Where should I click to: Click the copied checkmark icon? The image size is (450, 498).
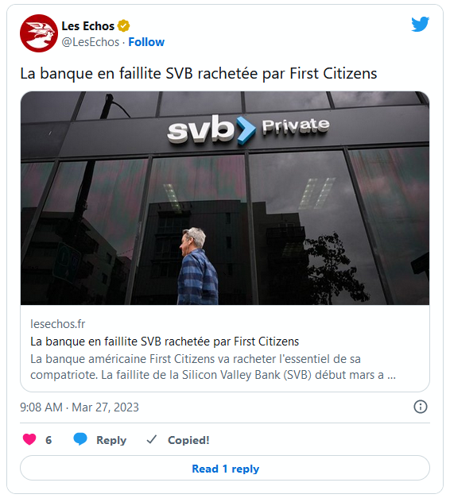coord(152,439)
